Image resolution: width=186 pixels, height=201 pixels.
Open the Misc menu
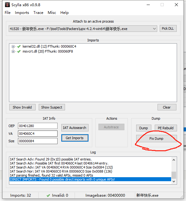coord(52,13)
